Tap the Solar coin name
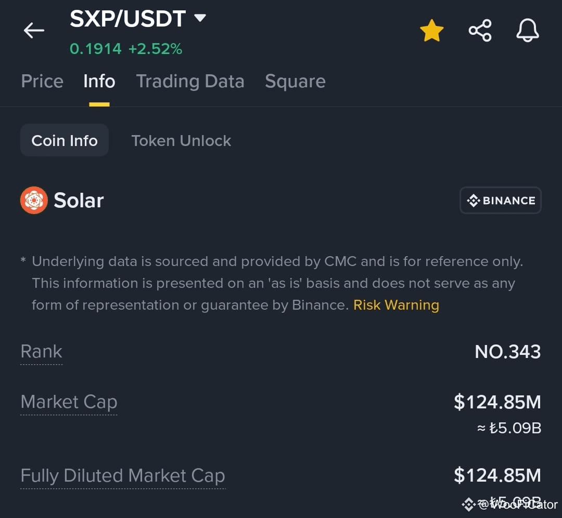The image size is (562, 518). pos(79,201)
